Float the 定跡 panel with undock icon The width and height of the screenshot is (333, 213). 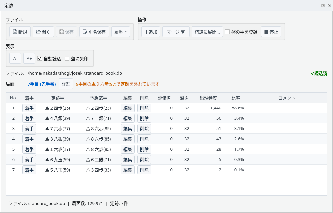pos(323,5)
